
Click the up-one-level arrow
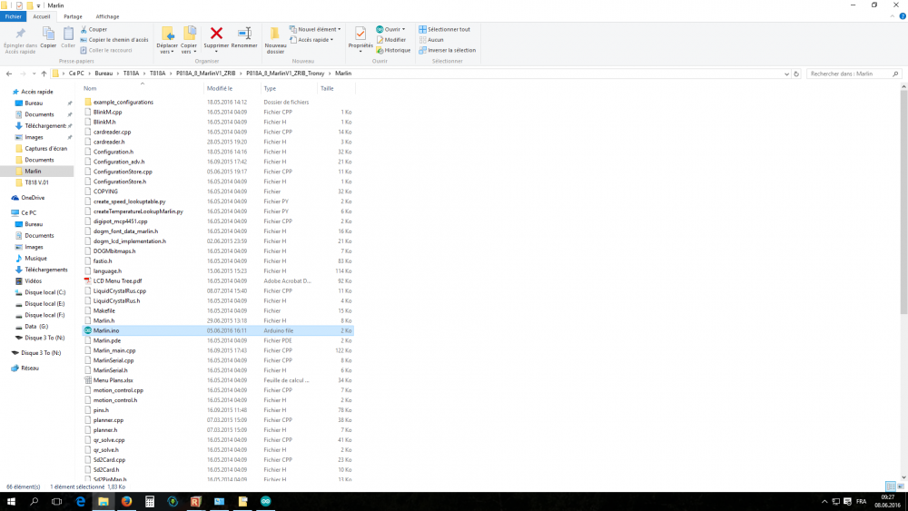coord(44,74)
